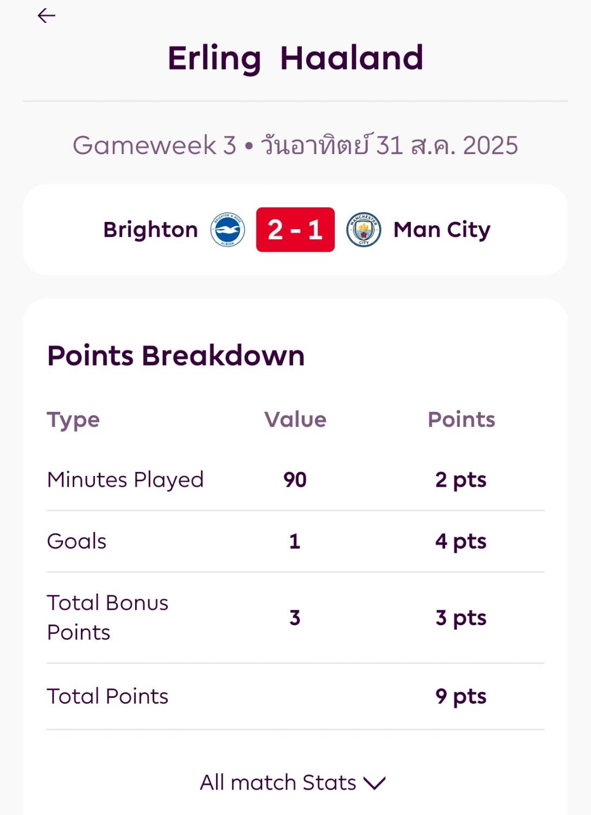
Task: Tap the Brighton team name
Action: tap(150, 230)
